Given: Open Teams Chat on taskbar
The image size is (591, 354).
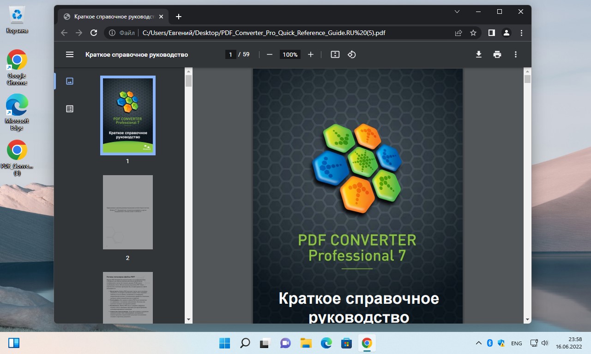Looking at the screenshot, I should pyautogui.click(x=285, y=343).
